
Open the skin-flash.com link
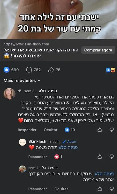click(x=26, y=44)
